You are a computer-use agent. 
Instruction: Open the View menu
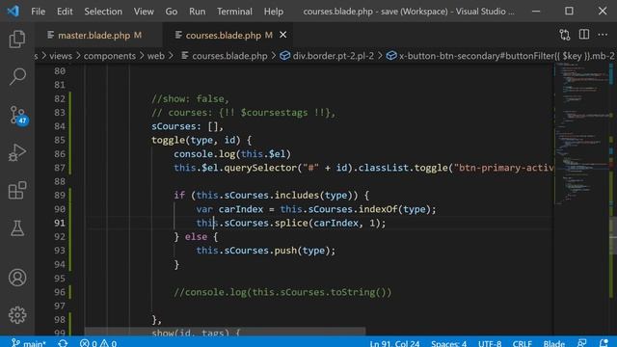click(x=144, y=12)
